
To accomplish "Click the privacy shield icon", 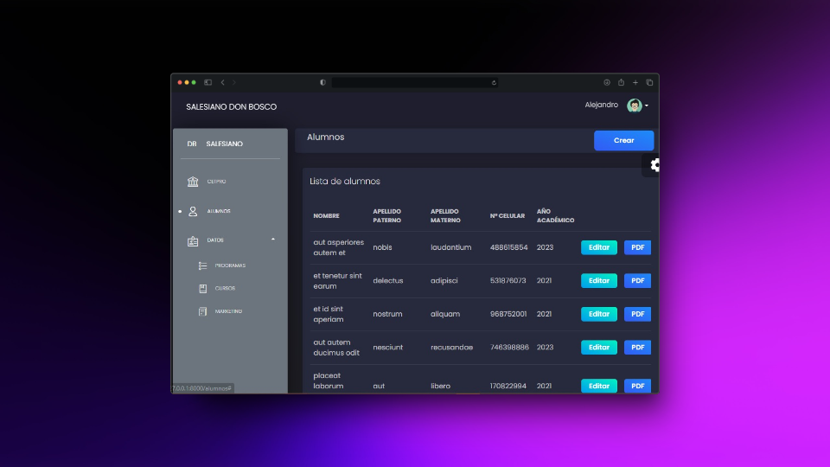I will [322, 83].
